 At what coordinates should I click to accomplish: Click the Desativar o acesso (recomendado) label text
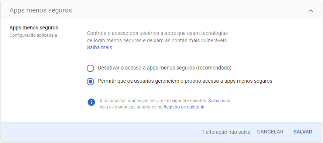(x=165, y=68)
